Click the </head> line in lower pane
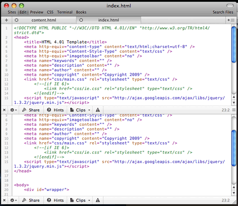Viewport: 238px width, 206px height. point(22,171)
